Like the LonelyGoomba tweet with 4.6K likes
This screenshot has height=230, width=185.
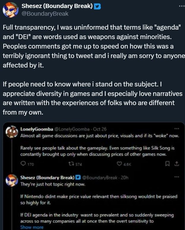[120, 163]
